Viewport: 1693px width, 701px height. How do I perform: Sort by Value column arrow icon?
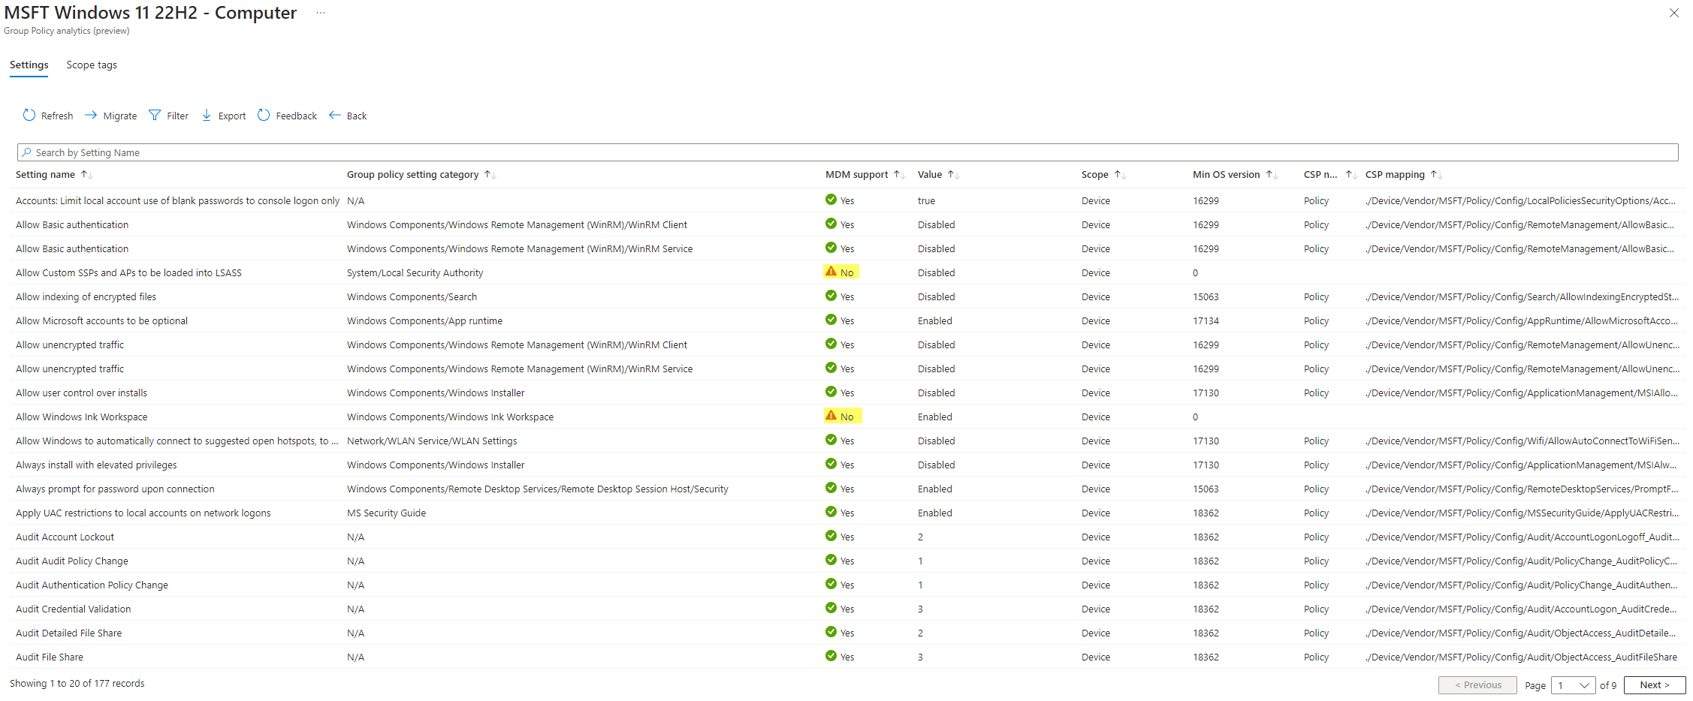pos(953,174)
